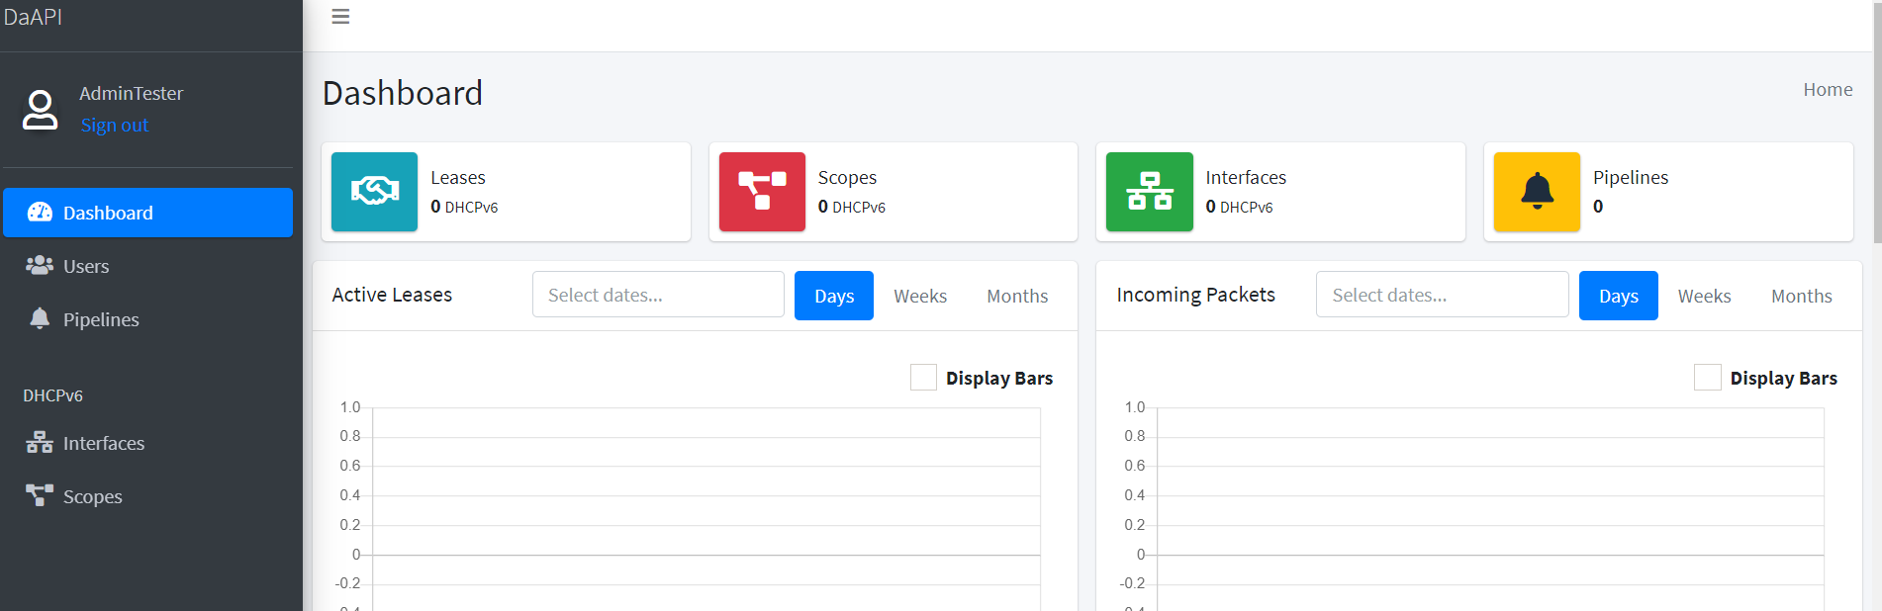Enable Display Bars for Active Leases chart
The width and height of the screenshot is (1882, 611).
coord(923,378)
